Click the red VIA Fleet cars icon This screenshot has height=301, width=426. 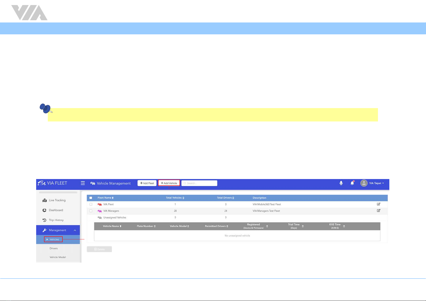(100, 204)
